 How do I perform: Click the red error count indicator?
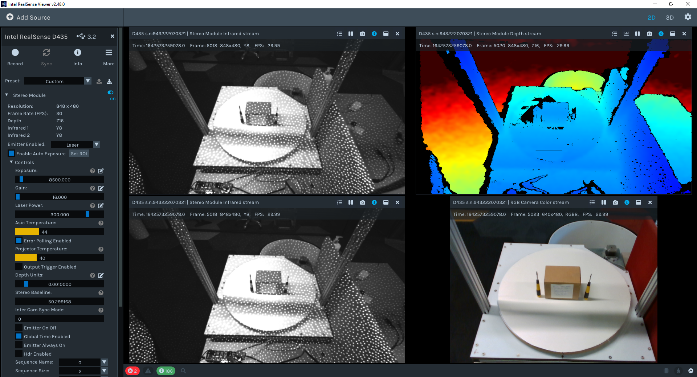pyautogui.click(x=133, y=371)
